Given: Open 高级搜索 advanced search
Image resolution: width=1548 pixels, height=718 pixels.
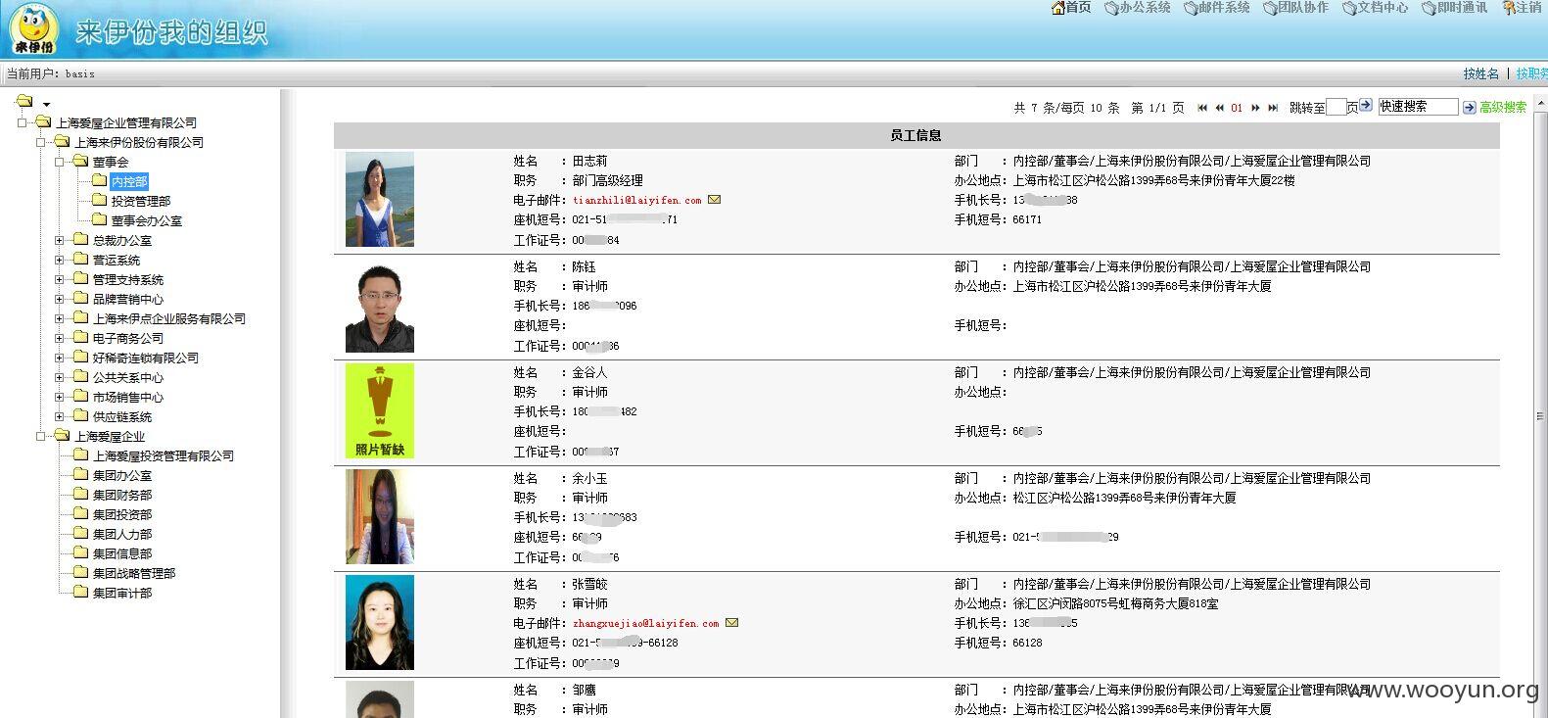Looking at the screenshot, I should 1503,108.
